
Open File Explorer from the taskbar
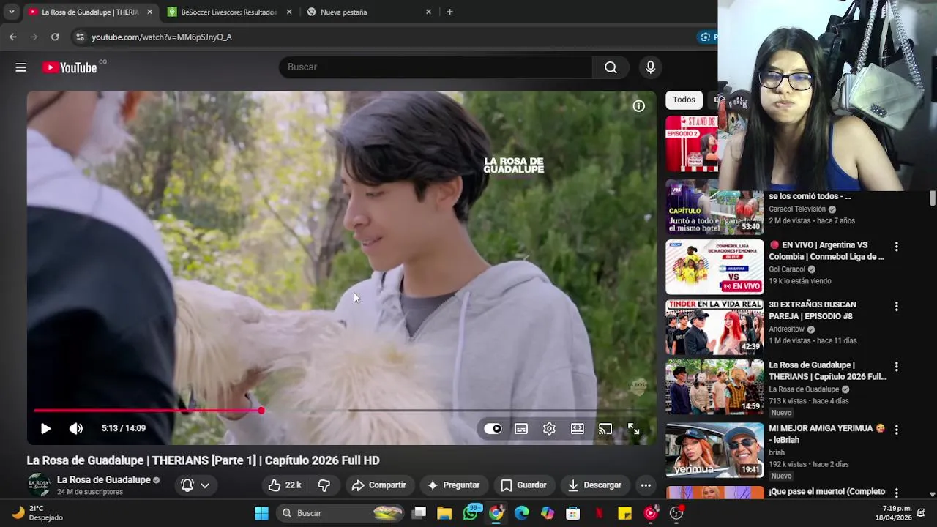[x=444, y=513]
